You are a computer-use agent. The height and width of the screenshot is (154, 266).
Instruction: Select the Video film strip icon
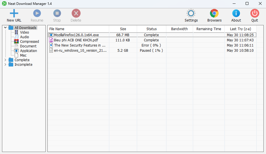click(x=16, y=32)
